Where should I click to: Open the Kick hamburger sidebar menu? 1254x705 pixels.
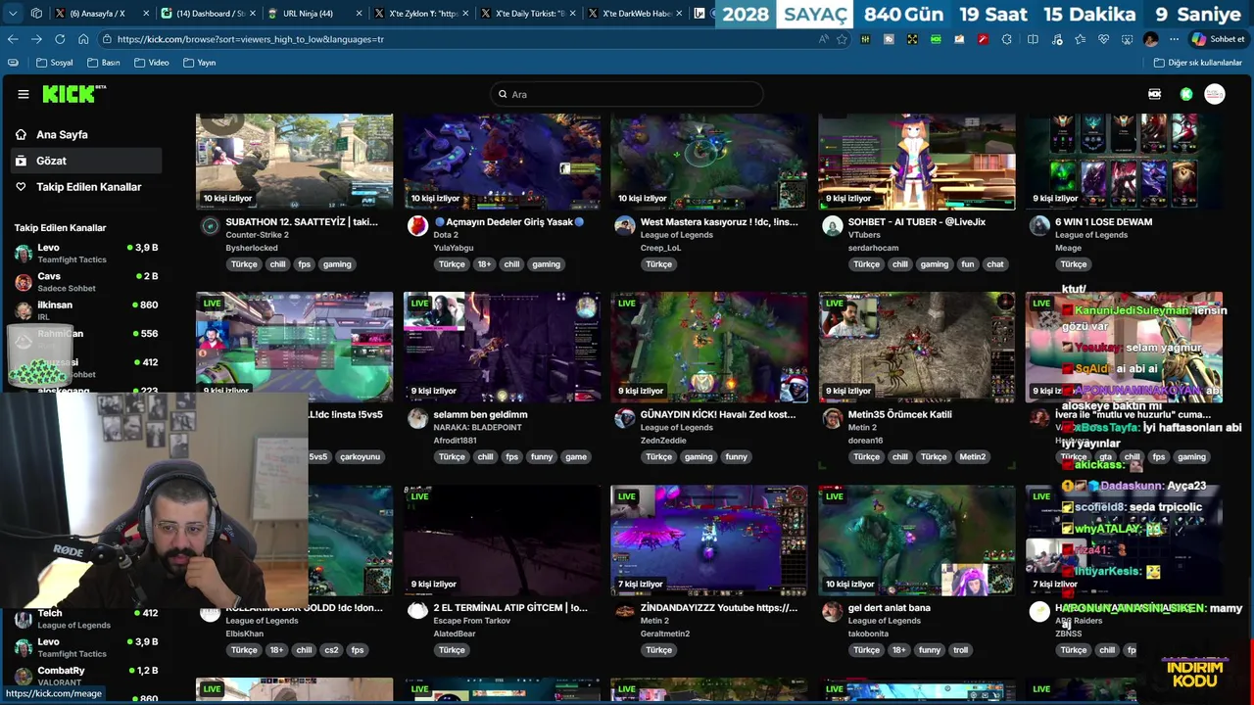coord(24,94)
